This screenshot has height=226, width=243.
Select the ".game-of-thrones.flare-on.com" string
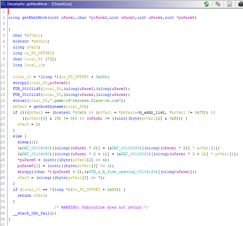click(85, 100)
